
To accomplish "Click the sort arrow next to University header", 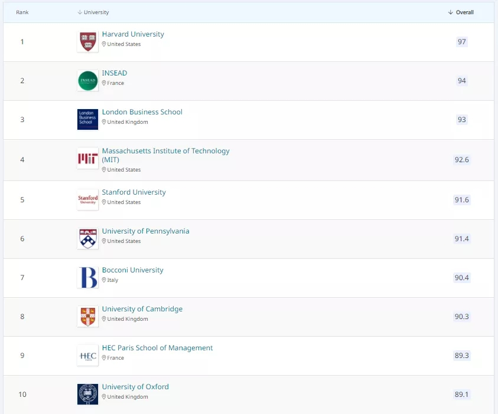I will pyautogui.click(x=79, y=12).
